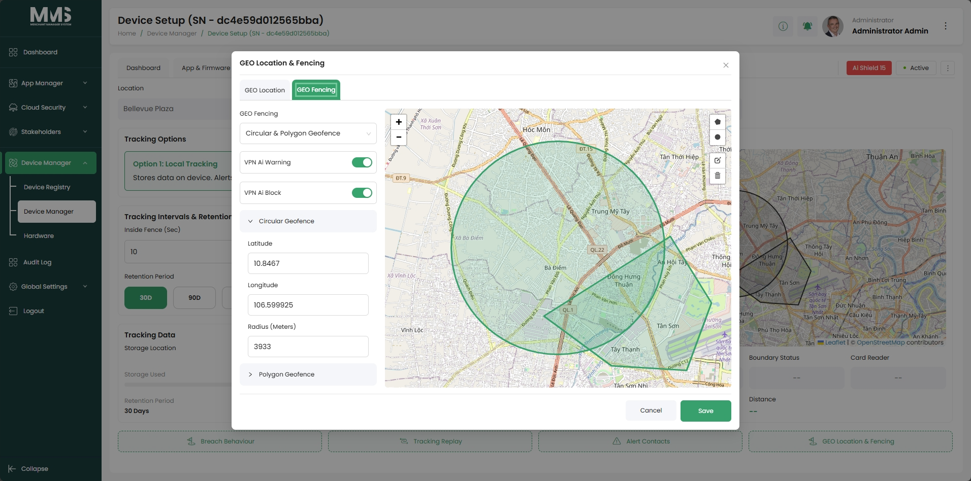Expand the Polygon Geofence section
Screen dimensions: 971x481
tap(308, 374)
